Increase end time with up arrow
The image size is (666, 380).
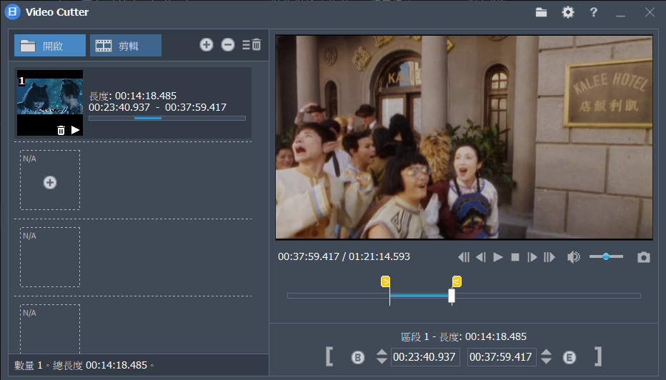pos(546,352)
